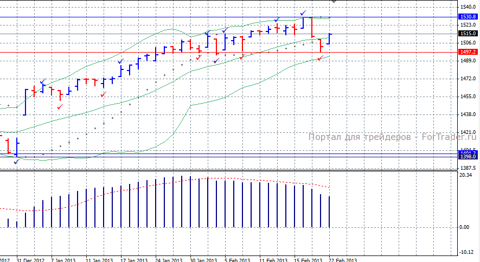
Task: Select the blue 1398.0 price level tag
Action: [x=468, y=157]
